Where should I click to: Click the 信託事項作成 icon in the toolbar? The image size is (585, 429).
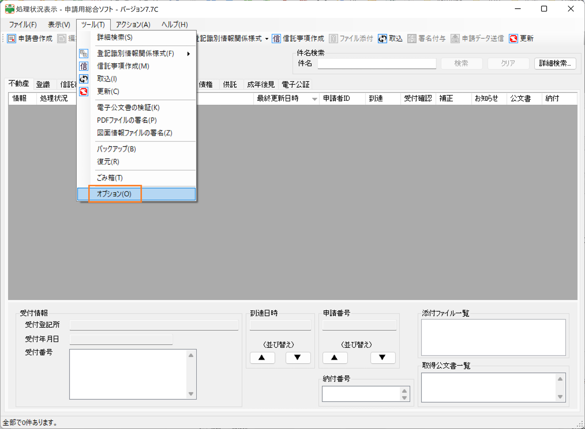click(x=276, y=39)
